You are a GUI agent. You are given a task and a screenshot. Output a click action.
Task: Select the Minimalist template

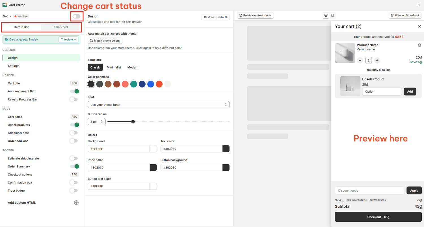pos(114,67)
